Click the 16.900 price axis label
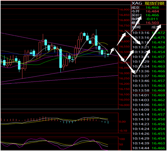The width and height of the screenshot is (167, 151). 124,10
